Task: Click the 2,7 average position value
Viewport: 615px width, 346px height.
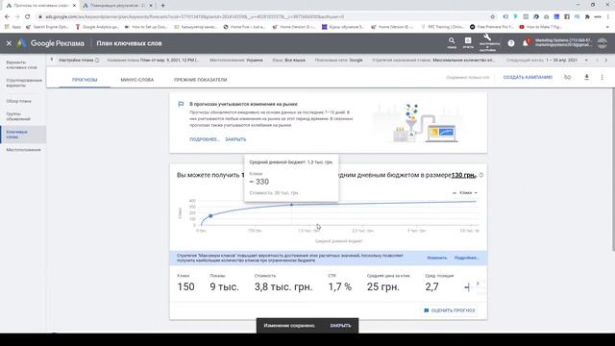Action: click(431, 286)
